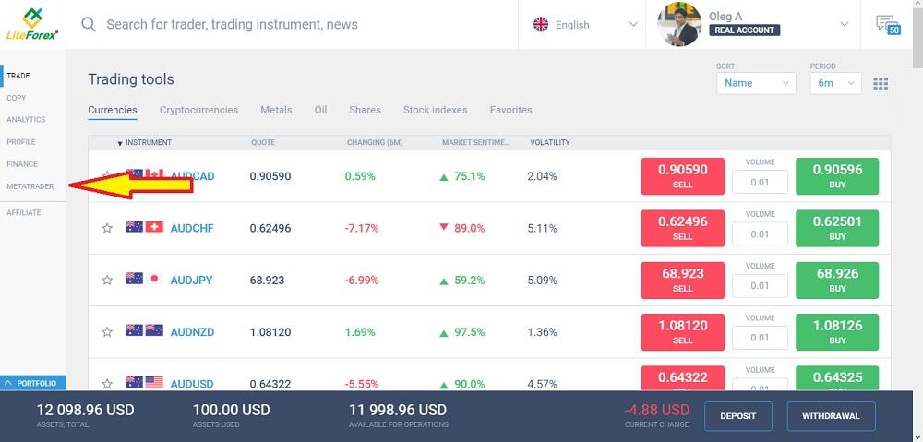The width and height of the screenshot is (923, 442).
Task: Switch to grid view layout icon
Action: 881,83
